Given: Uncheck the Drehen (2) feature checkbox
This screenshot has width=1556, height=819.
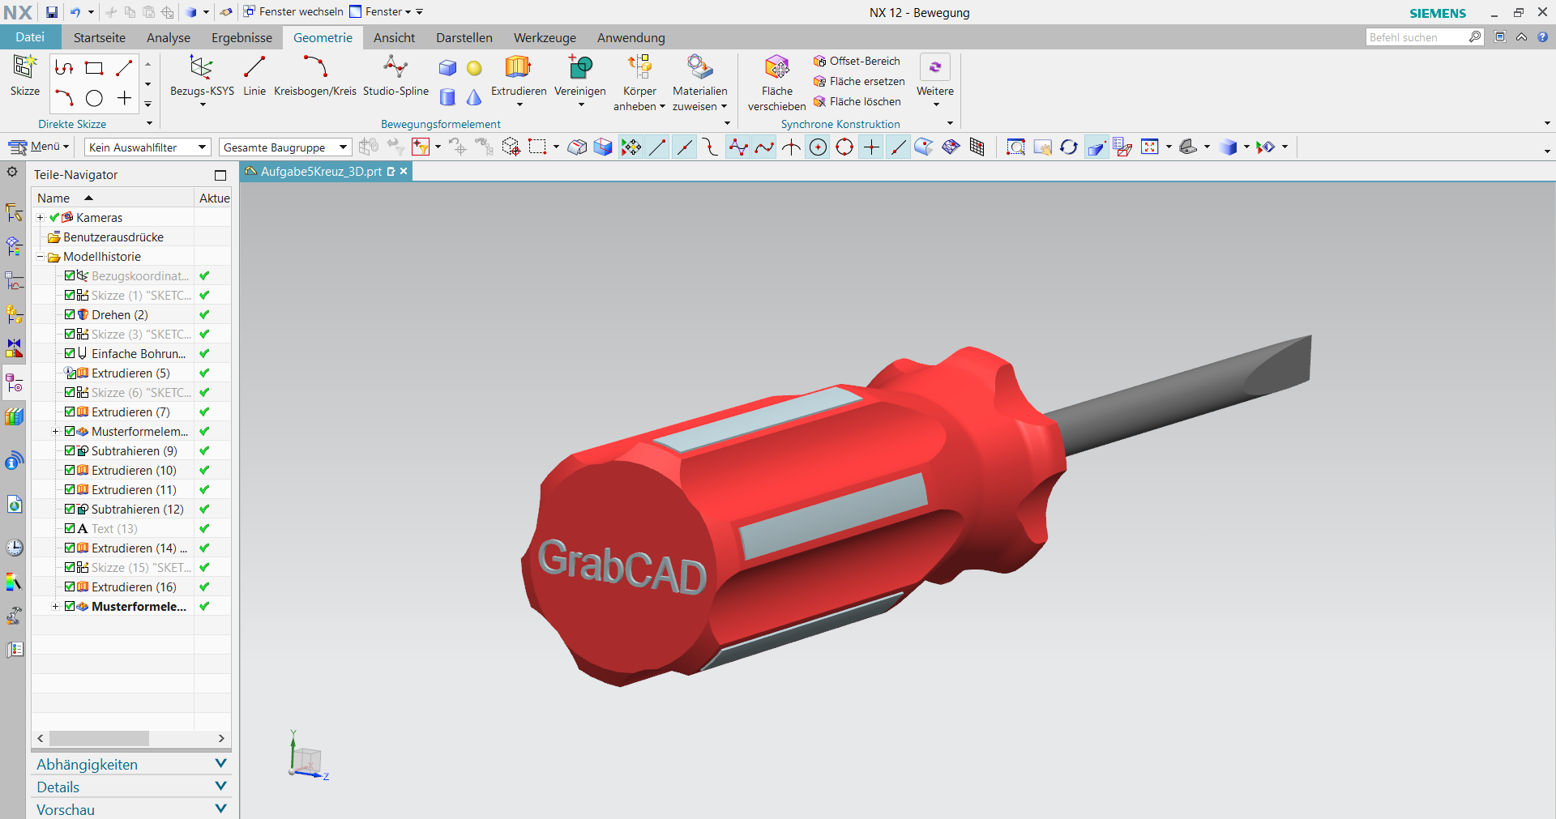Looking at the screenshot, I should coord(70,314).
